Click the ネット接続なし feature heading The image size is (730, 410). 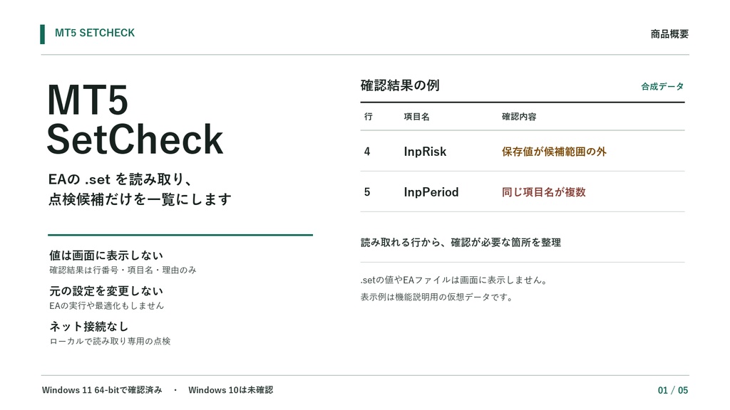coord(88,326)
